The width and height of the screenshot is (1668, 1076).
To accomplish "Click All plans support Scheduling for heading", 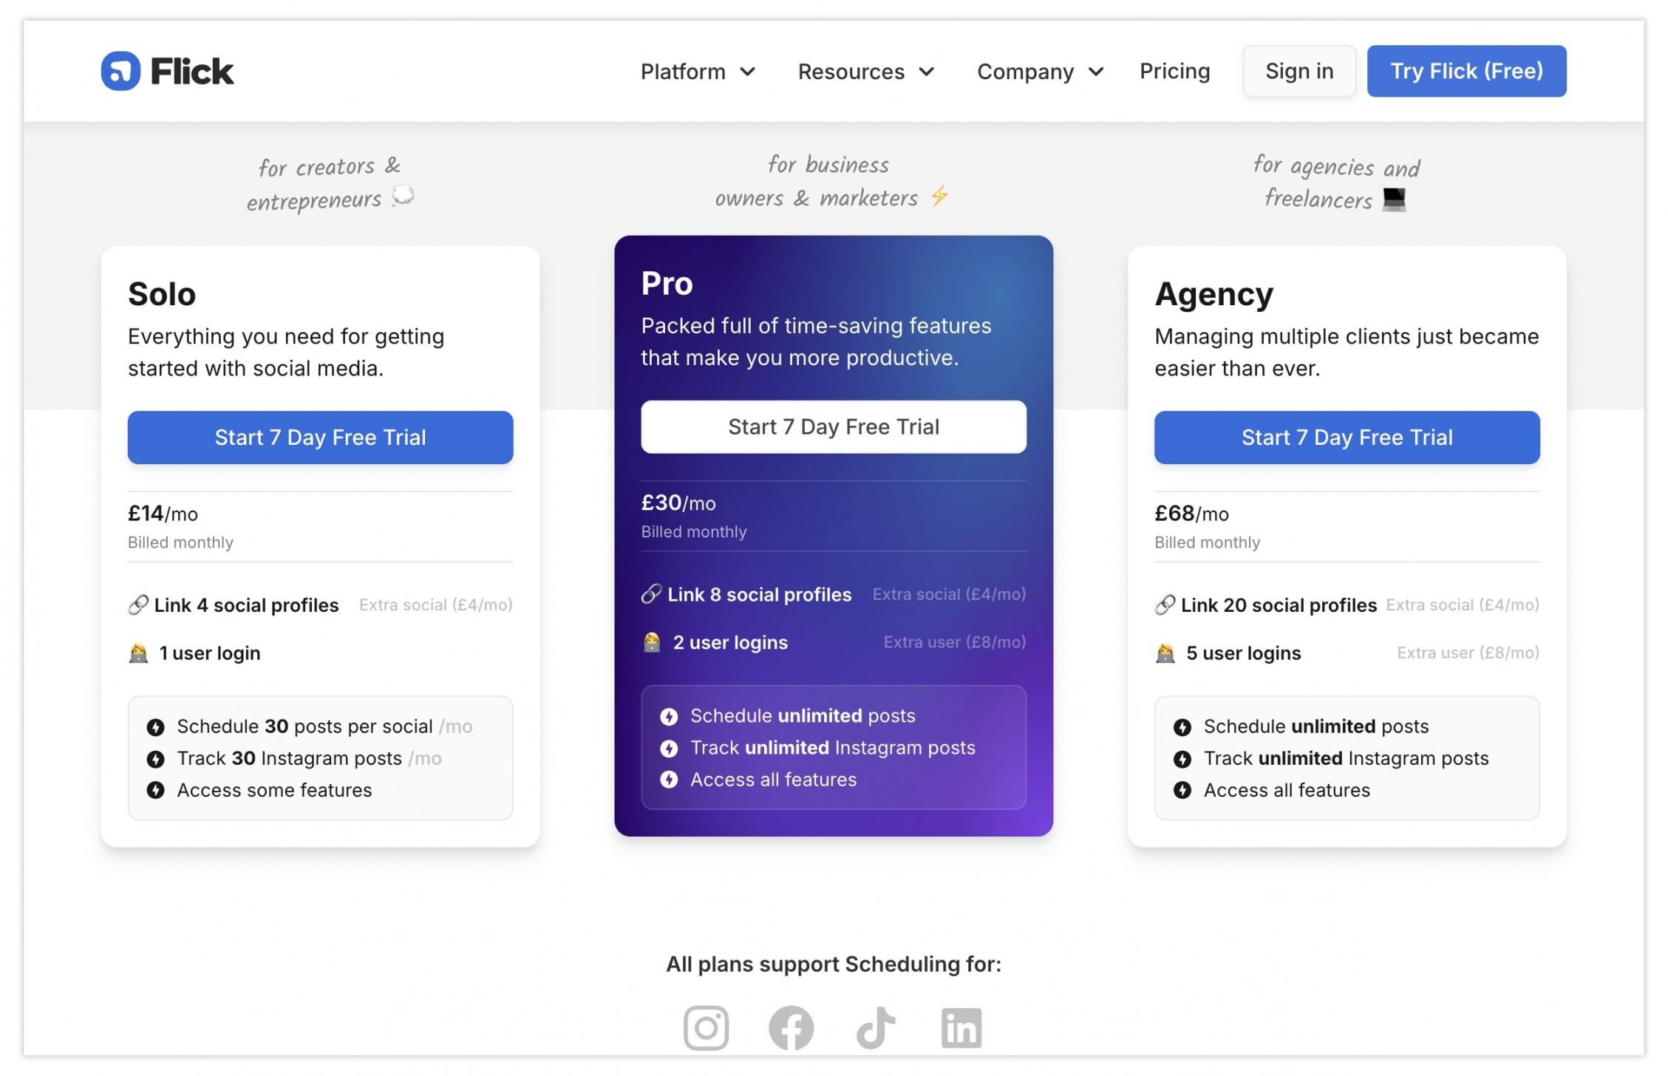I will pyautogui.click(x=834, y=964).
